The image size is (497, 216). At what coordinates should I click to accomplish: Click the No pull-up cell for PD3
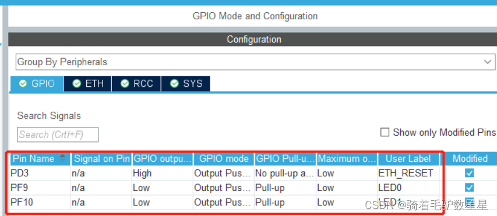click(285, 173)
